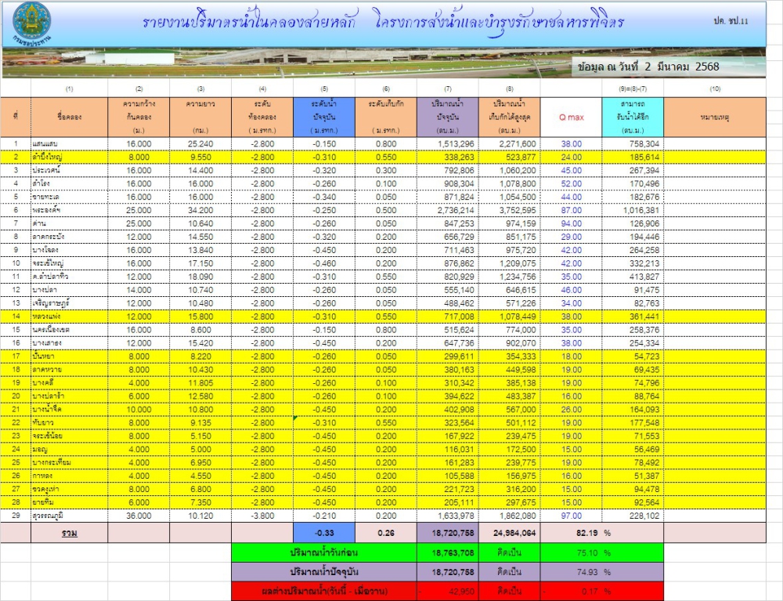Click the blue ระดับน้ำปัจจุบัน header cell

point(324,117)
